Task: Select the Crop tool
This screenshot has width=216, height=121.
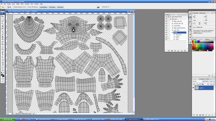Action: (x=3, y=26)
